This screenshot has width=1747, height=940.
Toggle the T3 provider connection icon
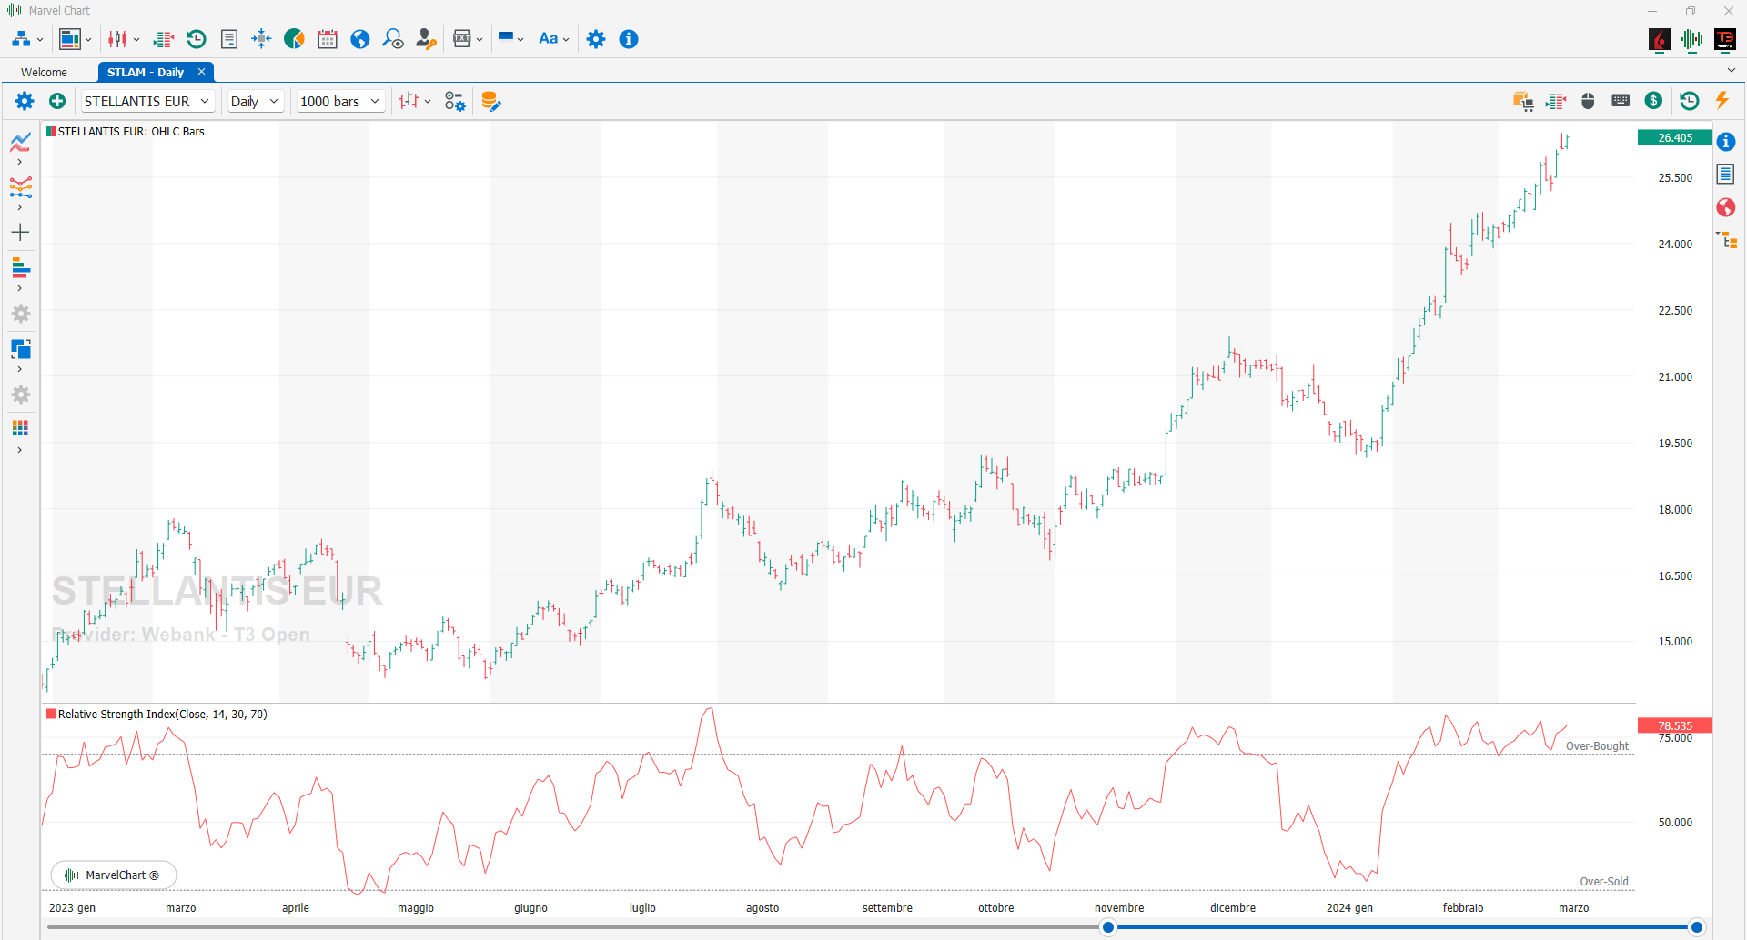(1725, 39)
